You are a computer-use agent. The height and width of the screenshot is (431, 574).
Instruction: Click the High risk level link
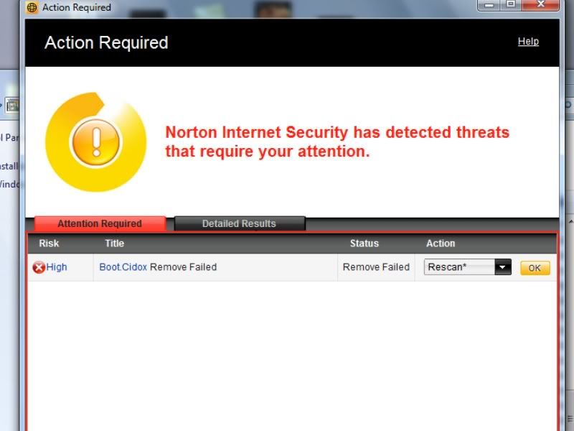pos(57,267)
